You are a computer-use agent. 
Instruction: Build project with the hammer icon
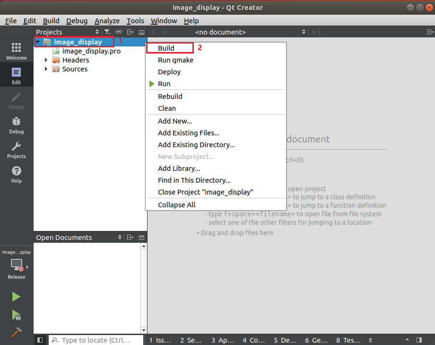pos(16,332)
